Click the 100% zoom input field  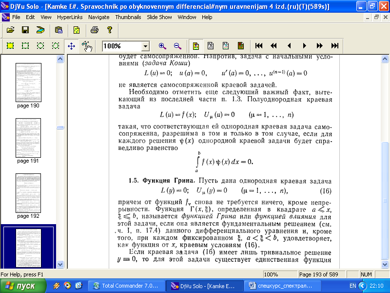coord(122,46)
